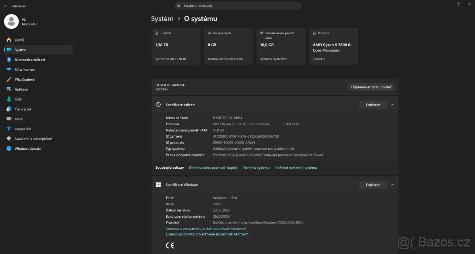Collapse the Specifikace Windows section
The width and height of the screenshot is (475, 254).
point(392,184)
